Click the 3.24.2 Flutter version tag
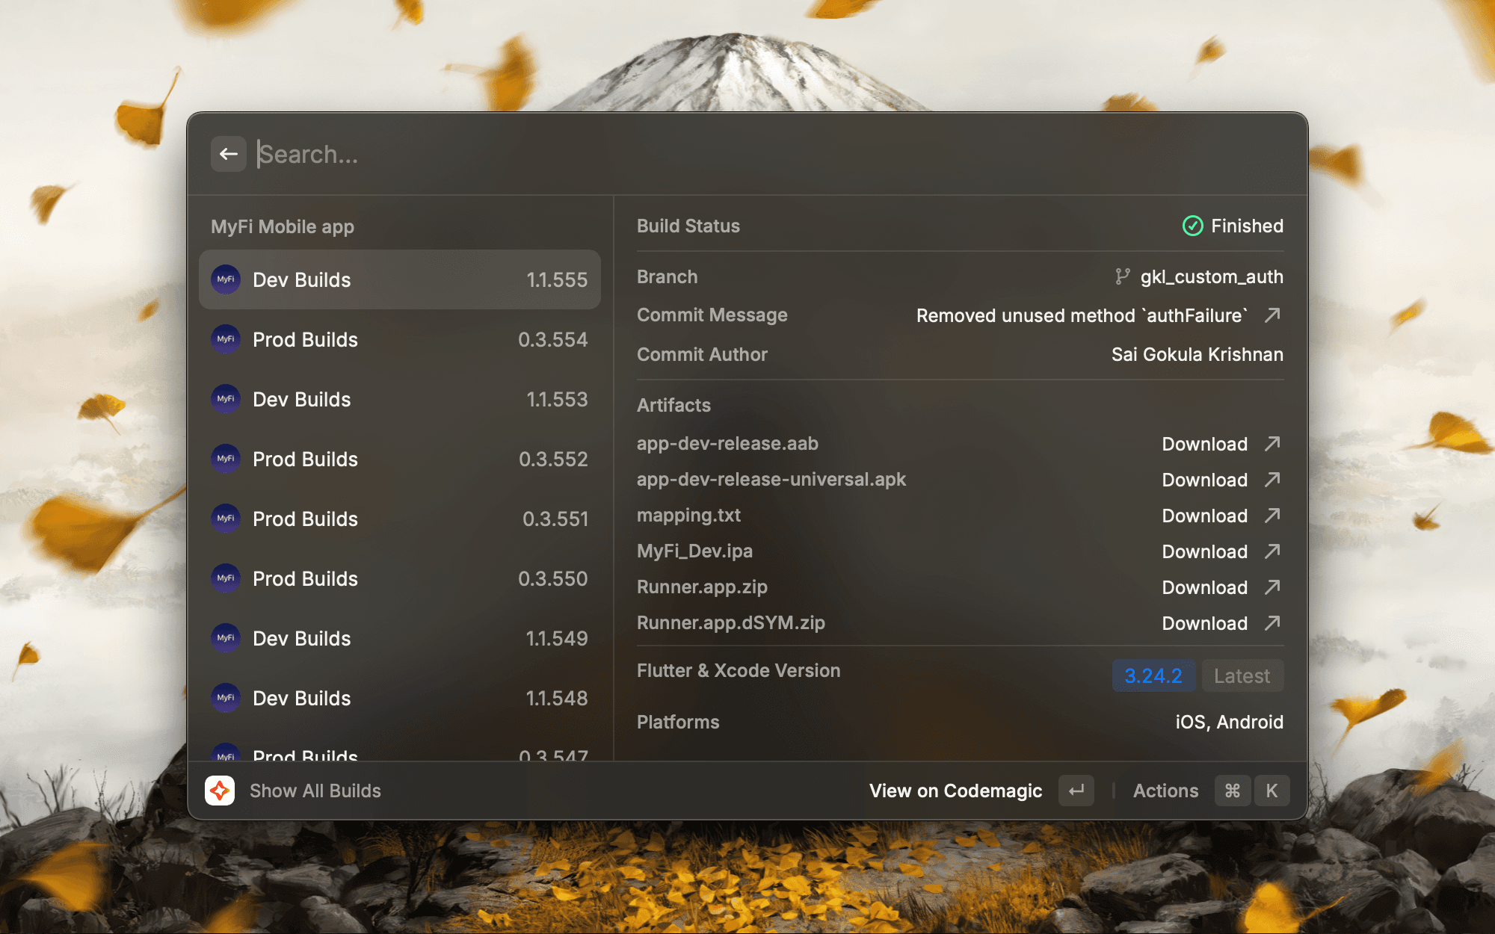1495x934 pixels. click(x=1153, y=675)
